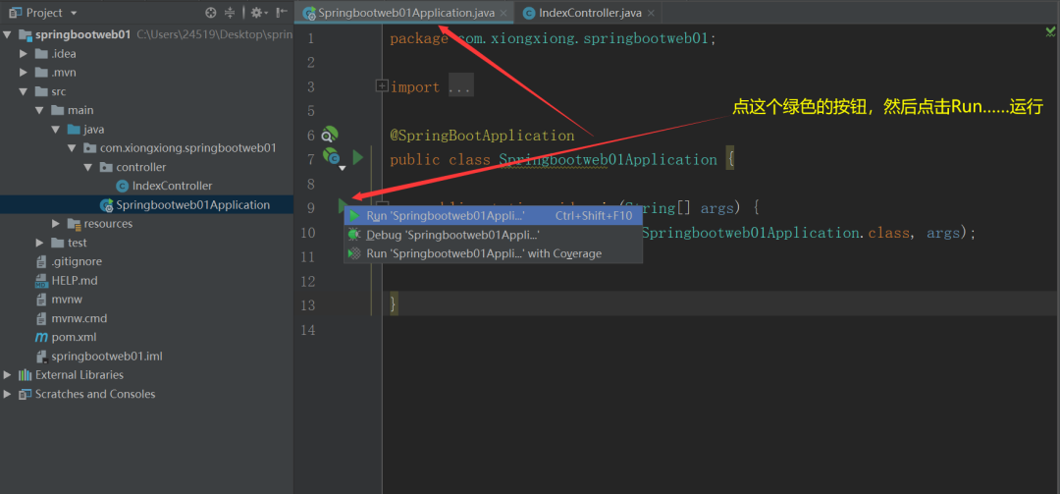
Task: Click the green inspection checkmark at editor top right
Action: [1051, 30]
